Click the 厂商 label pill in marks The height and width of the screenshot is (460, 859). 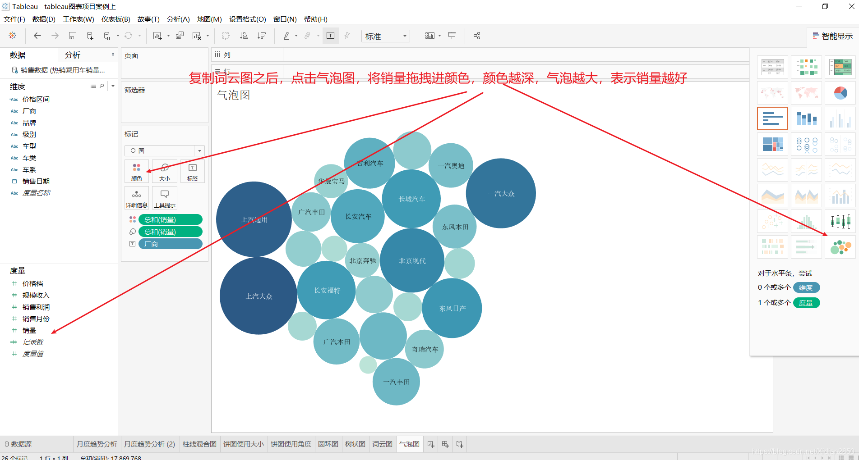click(171, 244)
